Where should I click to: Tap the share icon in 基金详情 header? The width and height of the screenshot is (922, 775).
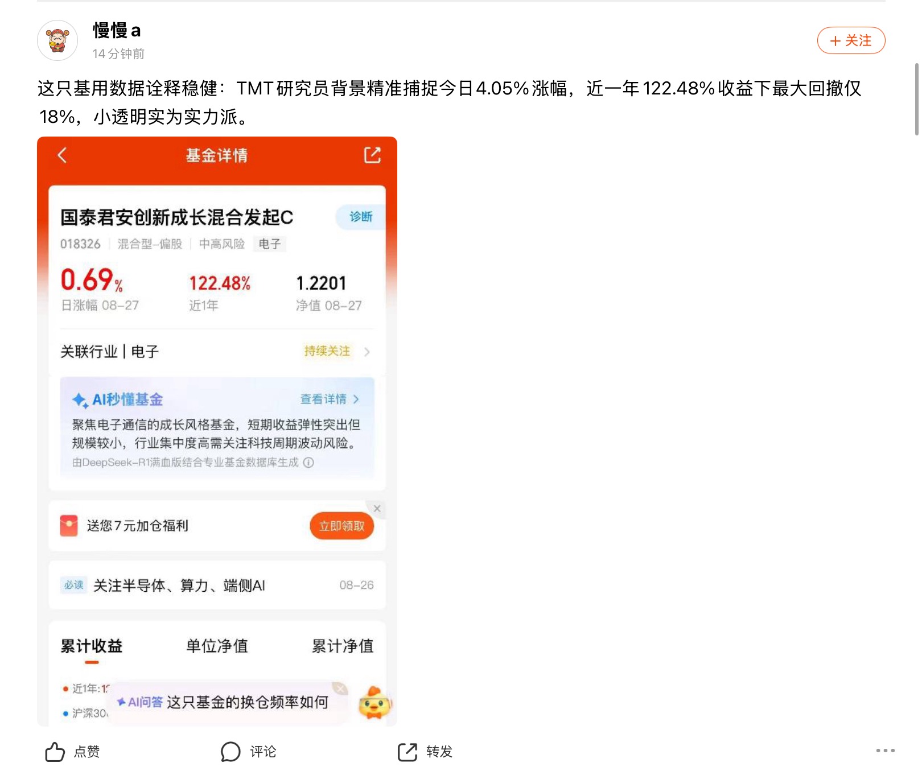[x=372, y=155]
